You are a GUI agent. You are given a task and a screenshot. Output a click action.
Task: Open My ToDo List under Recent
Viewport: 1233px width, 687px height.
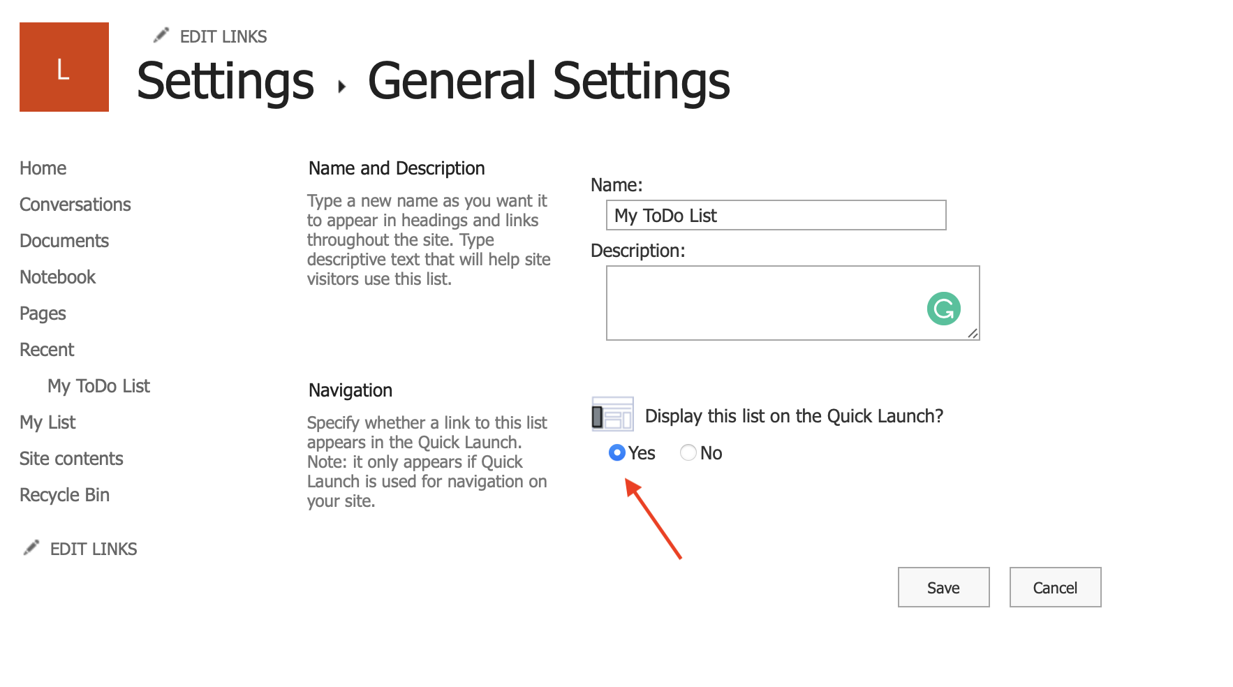point(98,385)
